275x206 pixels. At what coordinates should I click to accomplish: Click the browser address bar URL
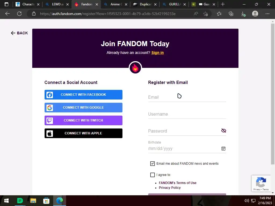tap(108, 14)
